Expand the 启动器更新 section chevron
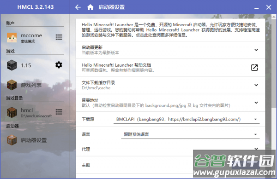Viewport: 277px width, 179px height. tap(256, 50)
